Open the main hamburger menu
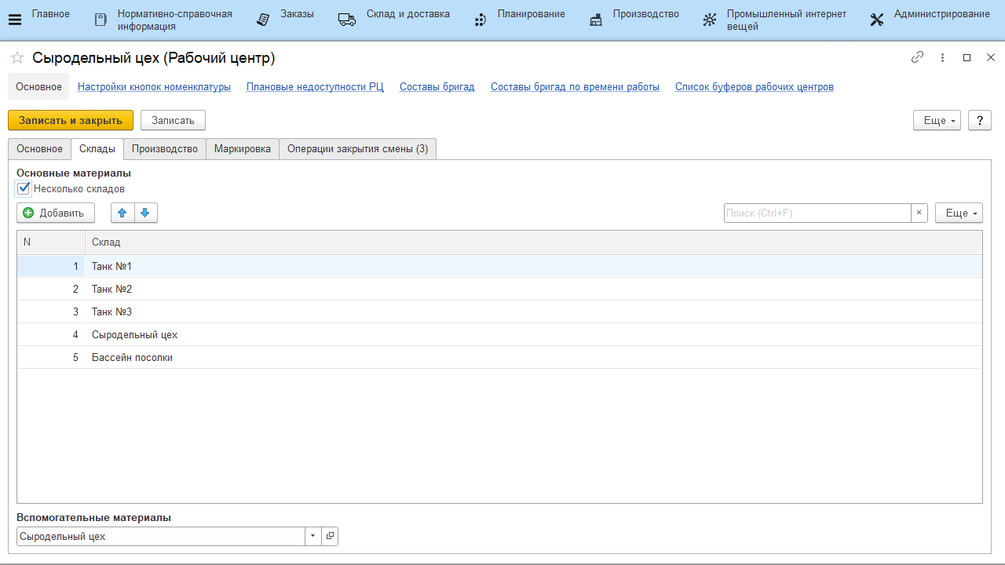Viewport: 1005px width, 565px height. point(14,20)
